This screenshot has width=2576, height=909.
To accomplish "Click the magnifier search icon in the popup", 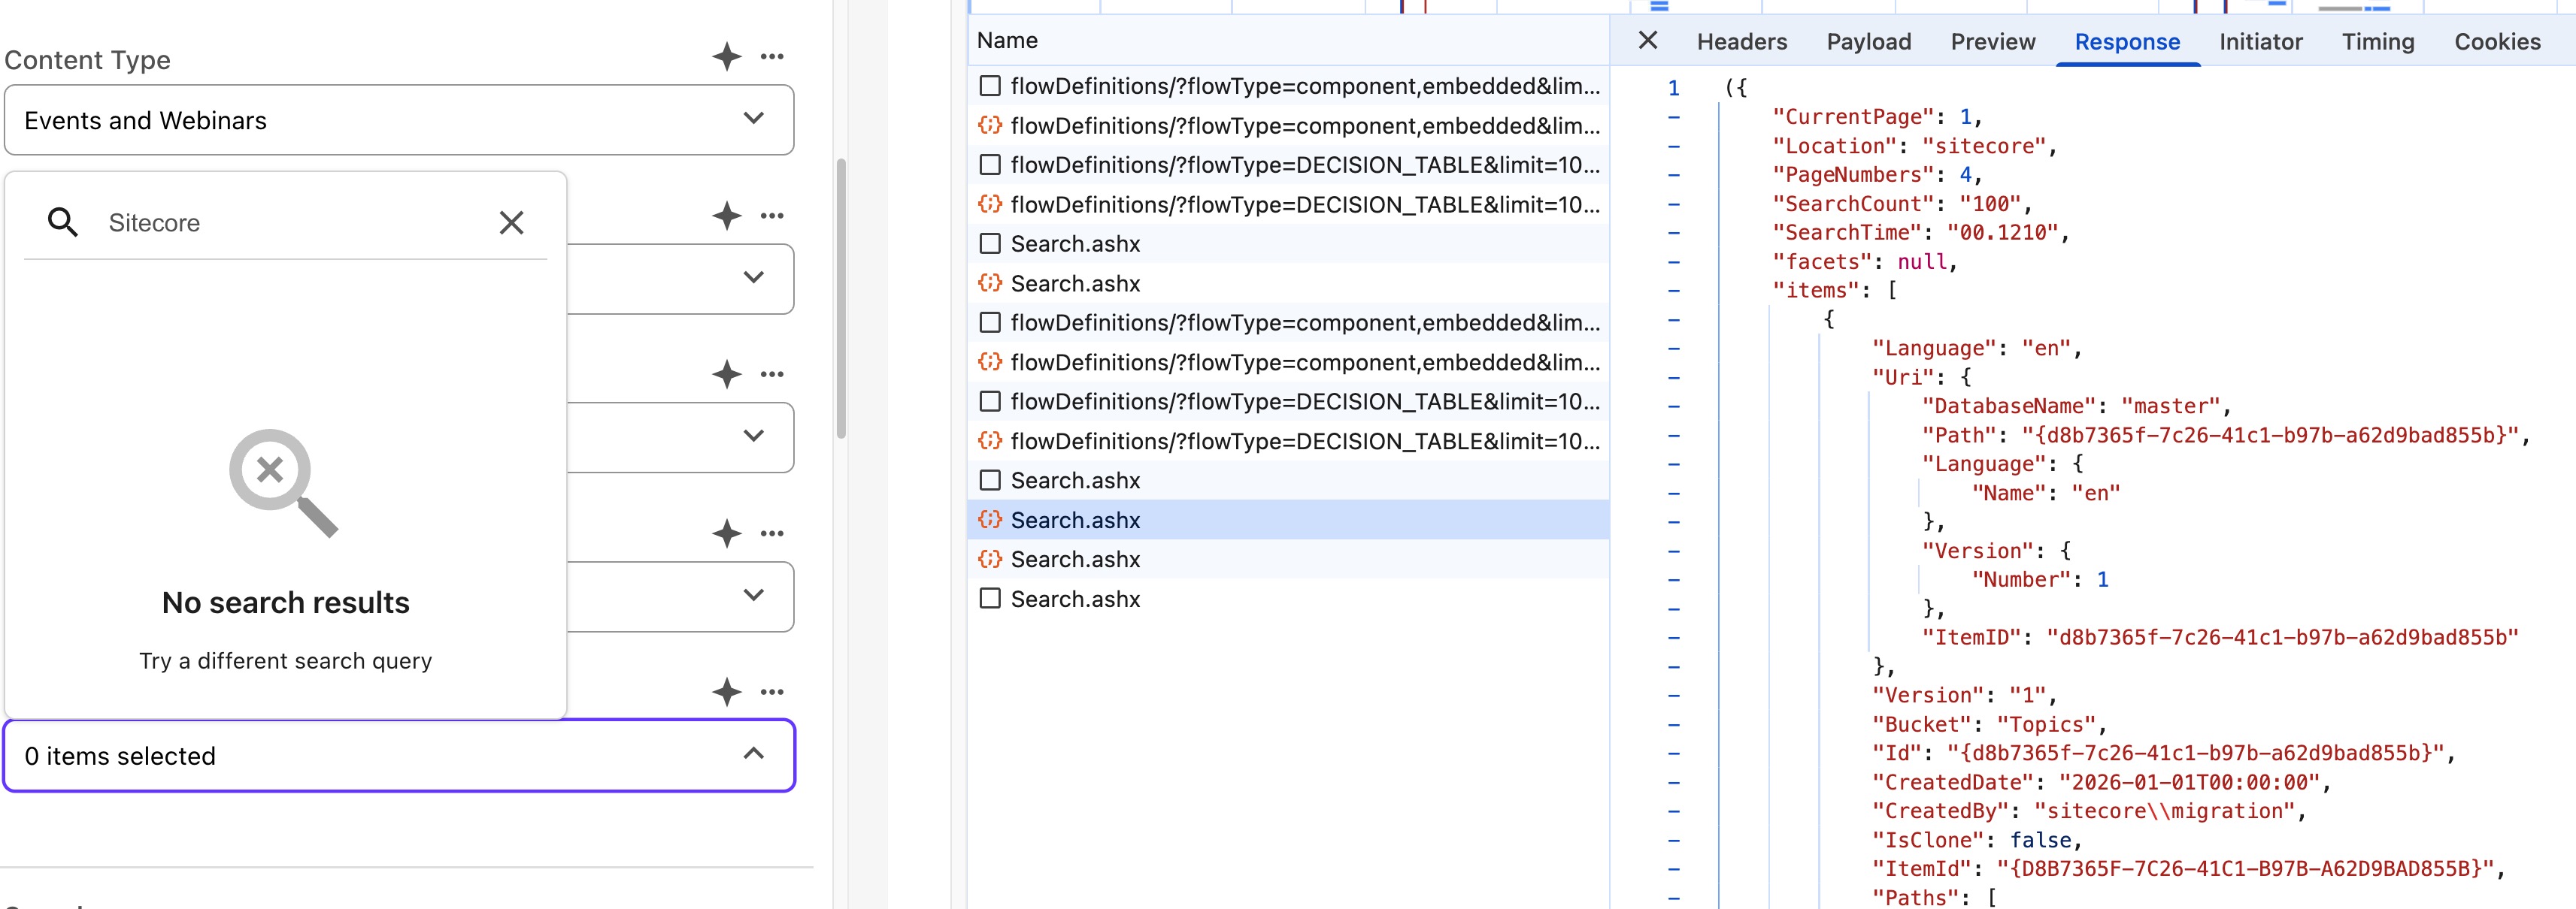I will point(63,223).
